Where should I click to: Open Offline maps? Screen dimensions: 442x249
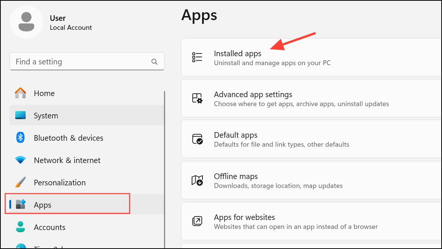[x=311, y=181]
